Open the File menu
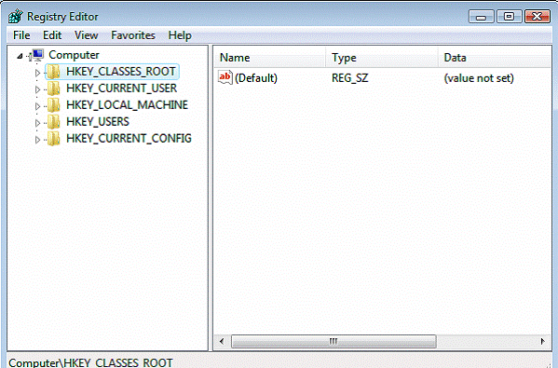The width and height of the screenshot is (558, 368). 21,35
